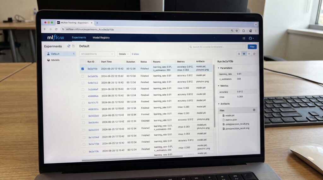Viewport: 323px width, 180px height.
Task: Click the '0 sllow' link next to Details
Action: [x=135, y=54]
